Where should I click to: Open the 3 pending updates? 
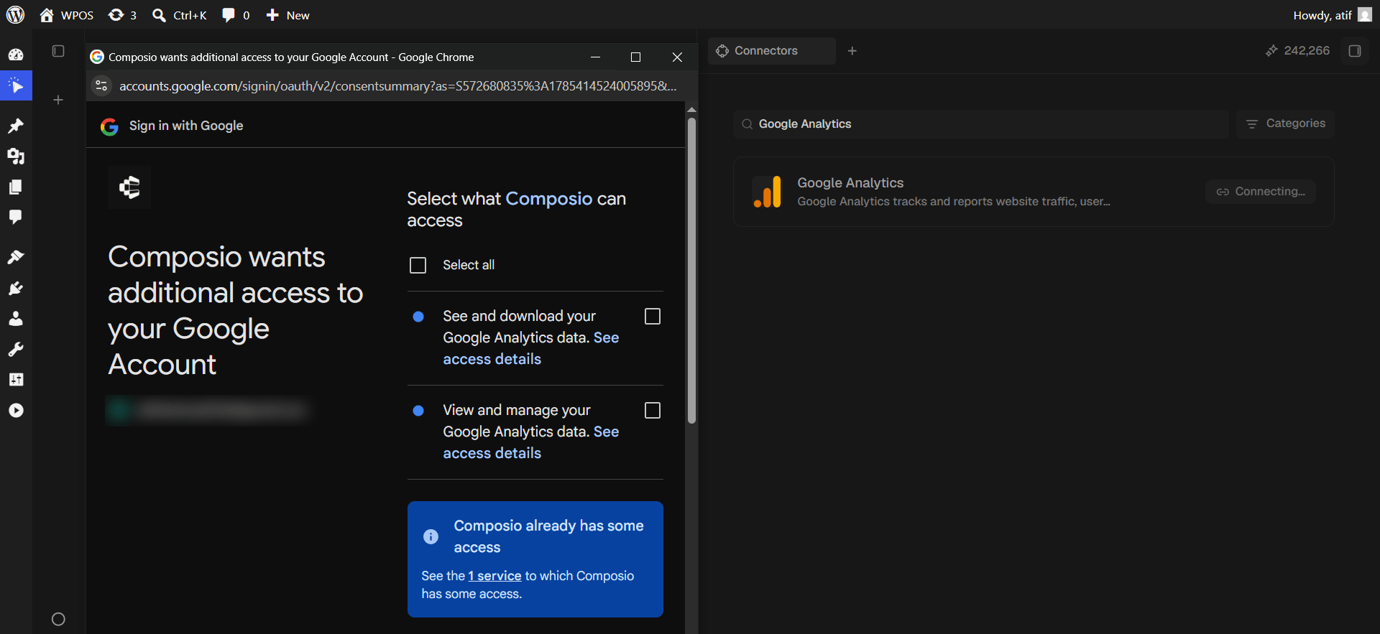click(122, 15)
